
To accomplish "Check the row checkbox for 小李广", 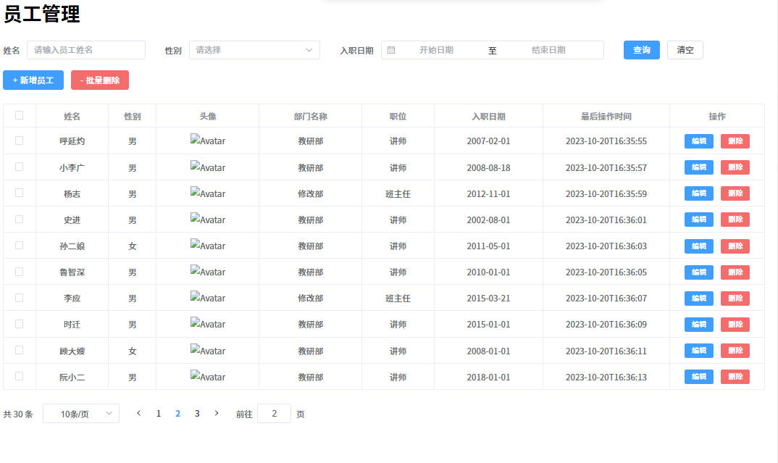I will [20, 167].
